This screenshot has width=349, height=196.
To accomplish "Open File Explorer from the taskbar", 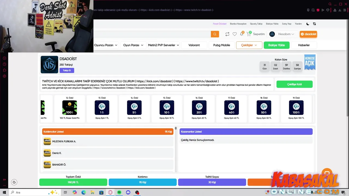I will pos(92,192).
